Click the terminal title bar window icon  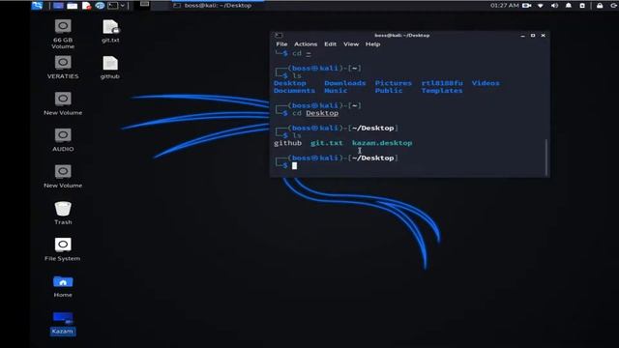coord(279,35)
